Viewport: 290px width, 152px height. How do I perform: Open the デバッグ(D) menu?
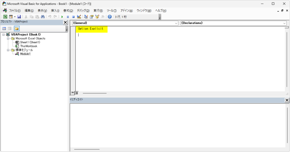83,10
